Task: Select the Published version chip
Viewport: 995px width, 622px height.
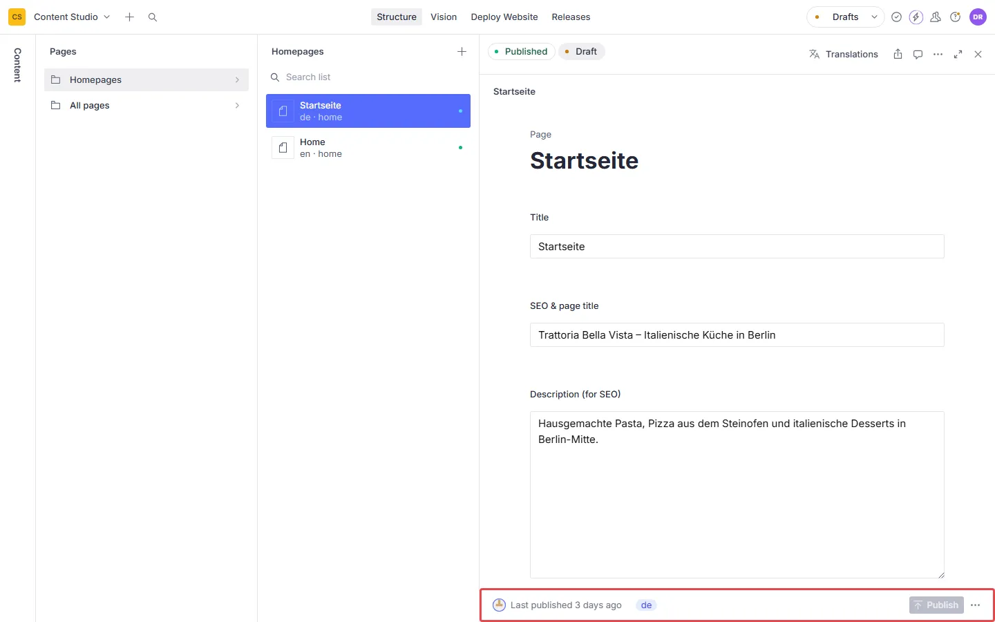Action: coord(521,51)
